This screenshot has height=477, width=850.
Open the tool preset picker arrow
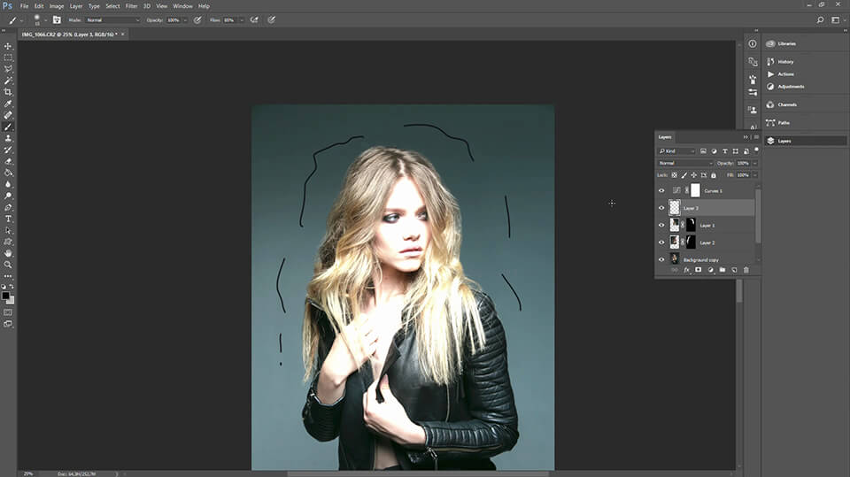click(x=21, y=20)
